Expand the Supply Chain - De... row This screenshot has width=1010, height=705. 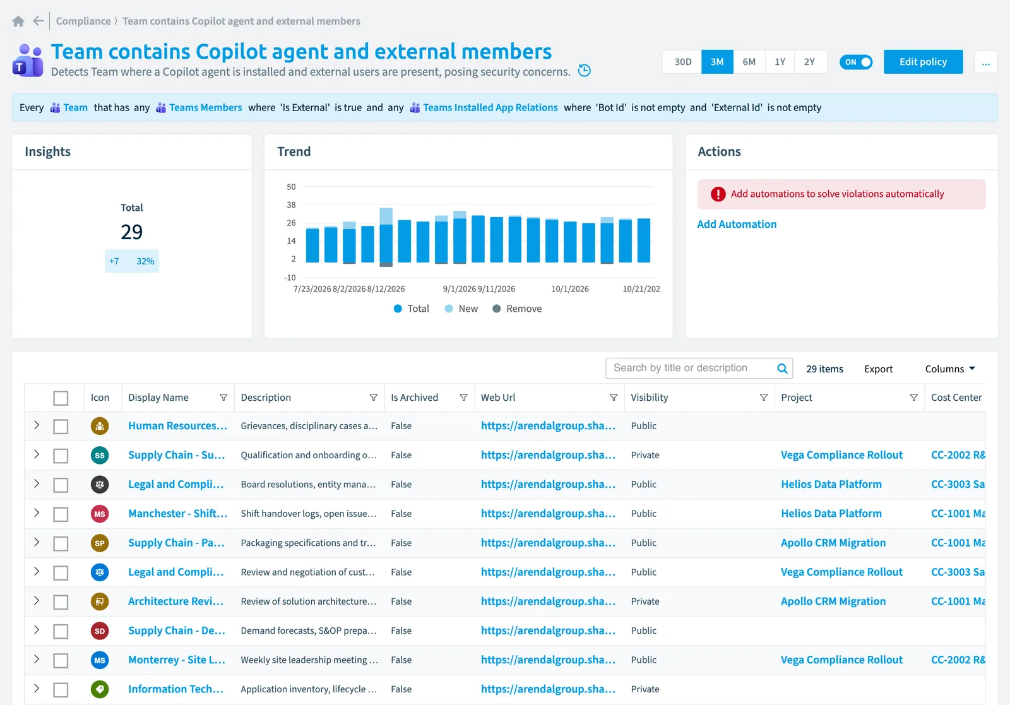coord(37,630)
